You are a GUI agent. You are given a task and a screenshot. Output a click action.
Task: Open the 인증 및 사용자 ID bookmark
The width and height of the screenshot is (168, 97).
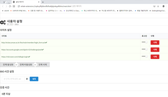[x=36, y=11]
